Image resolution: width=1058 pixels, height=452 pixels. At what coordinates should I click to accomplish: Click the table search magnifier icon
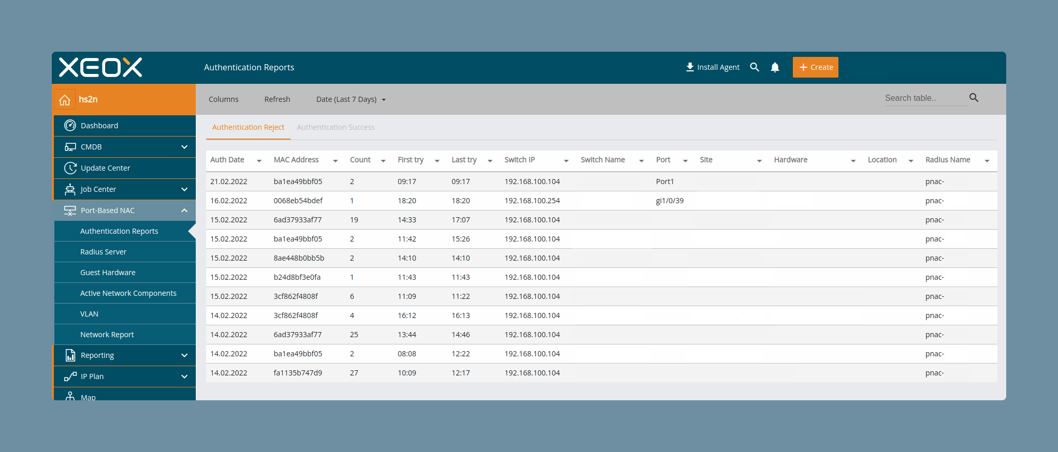point(974,98)
